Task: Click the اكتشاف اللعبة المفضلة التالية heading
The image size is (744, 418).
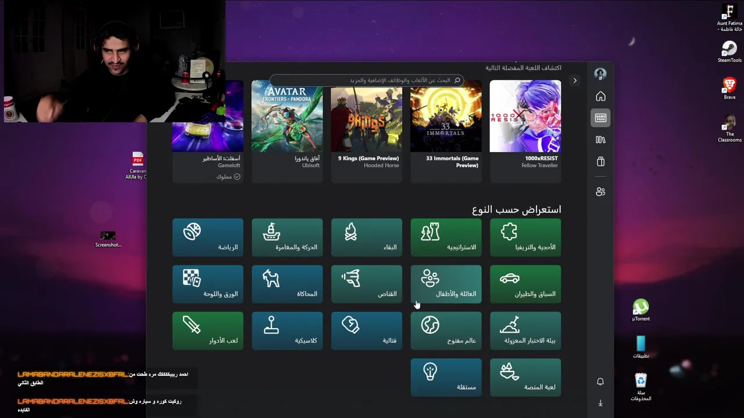Action: click(524, 68)
